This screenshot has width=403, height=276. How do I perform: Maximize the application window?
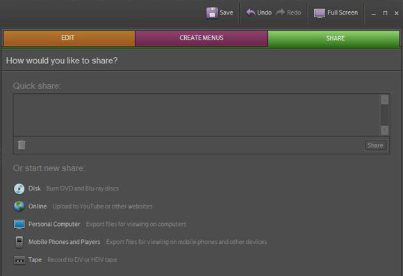tap(385, 13)
